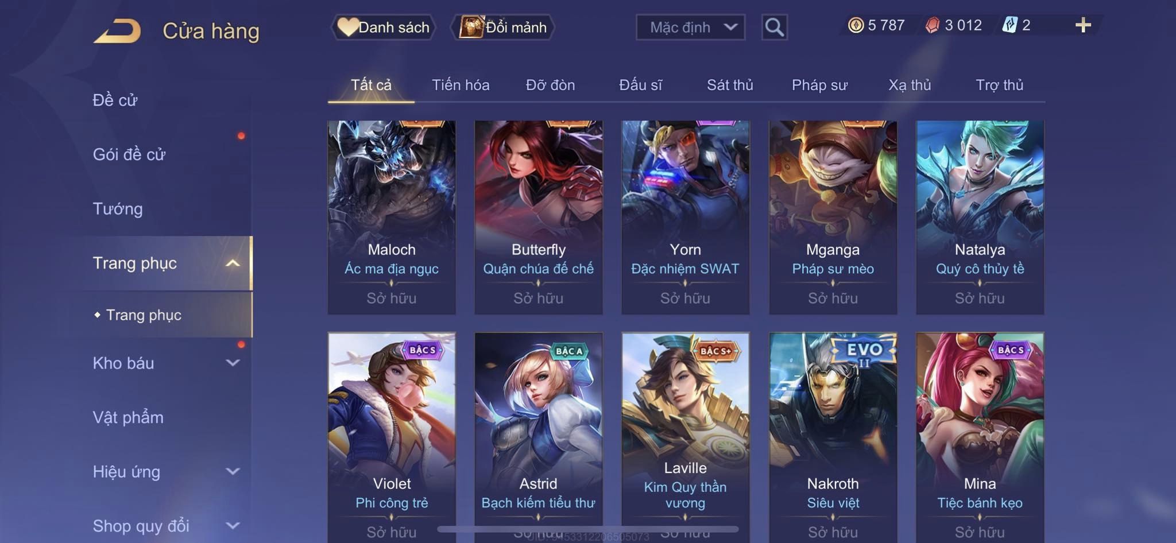Switch to the Sát thủ tab
The height and width of the screenshot is (543, 1176).
729,85
